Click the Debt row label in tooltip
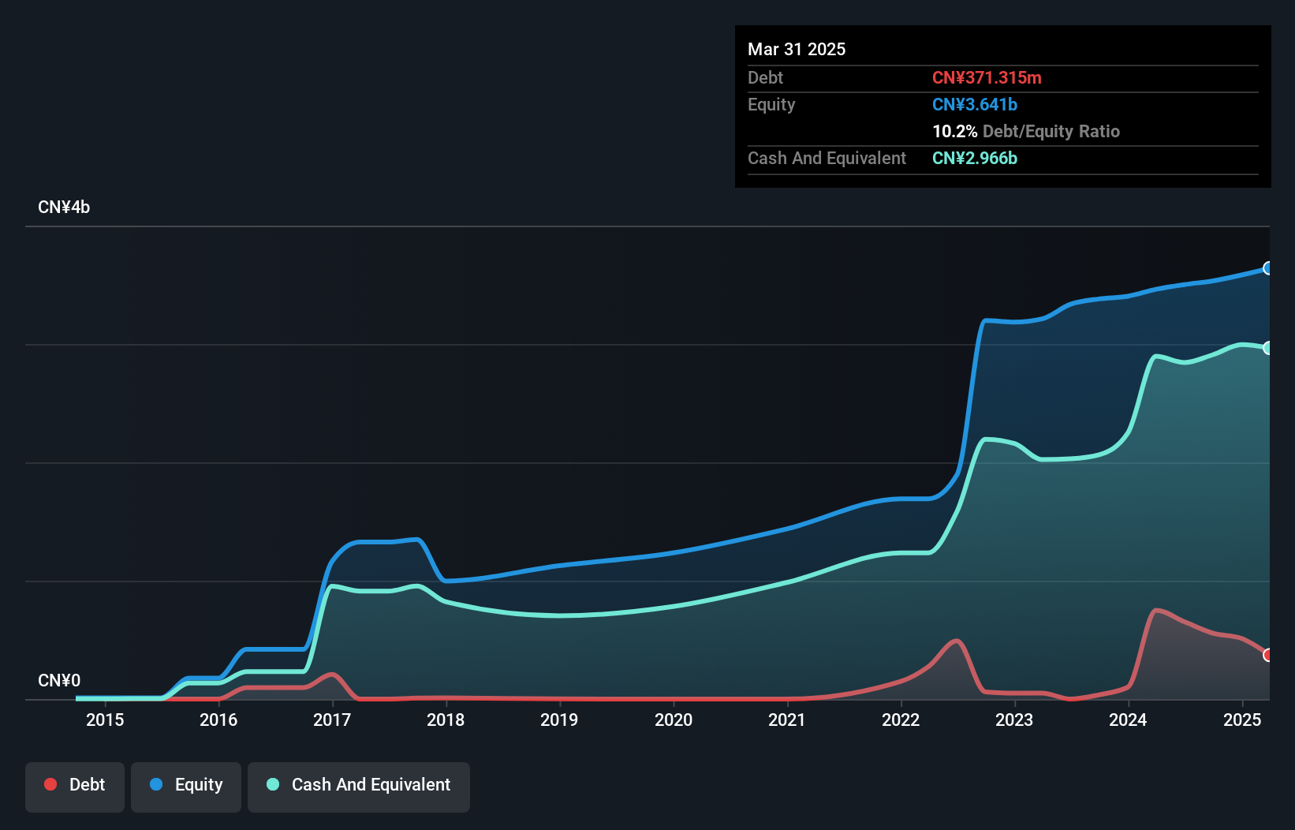Viewport: 1295px width, 830px height. [765, 77]
